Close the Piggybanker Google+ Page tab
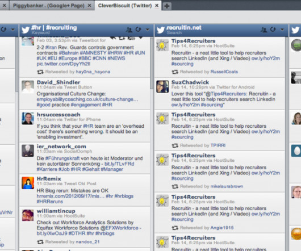This screenshot has height=251, width=301. click(89, 6)
